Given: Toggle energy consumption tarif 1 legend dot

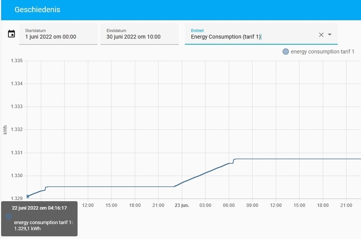Looking at the screenshot, I should click(286, 51).
